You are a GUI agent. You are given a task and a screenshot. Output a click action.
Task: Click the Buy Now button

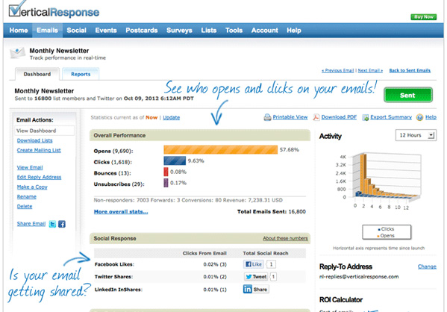click(x=423, y=17)
